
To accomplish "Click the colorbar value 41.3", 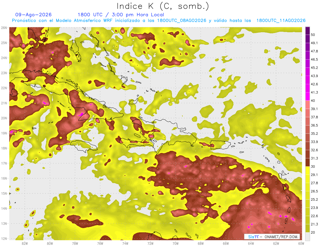I will point(314,92).
